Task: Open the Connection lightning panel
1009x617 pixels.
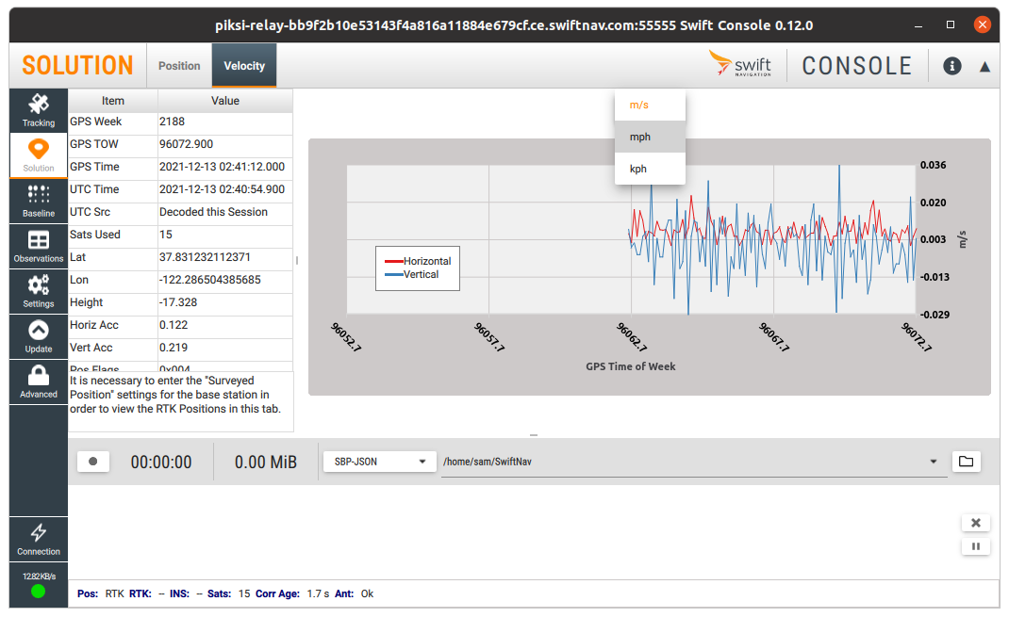Action: click(39, 539)
